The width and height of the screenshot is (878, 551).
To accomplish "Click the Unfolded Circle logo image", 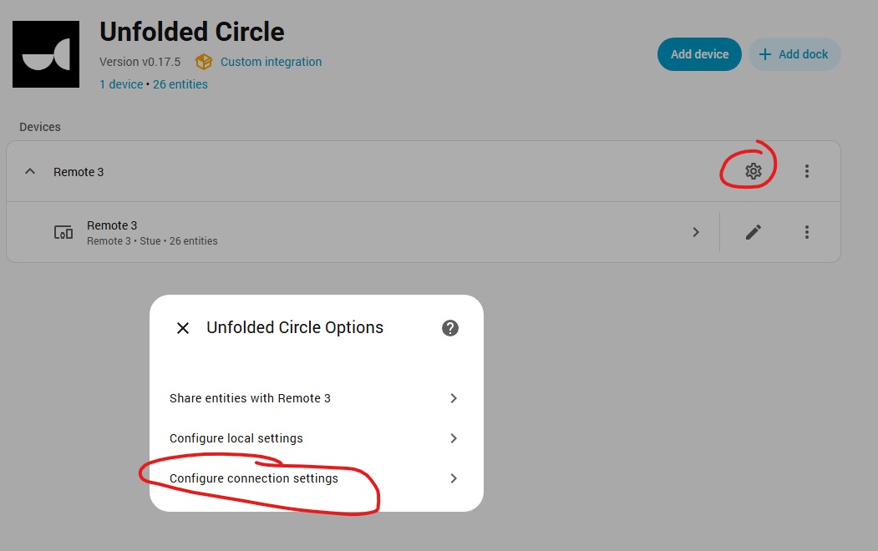I will (46, 54).
